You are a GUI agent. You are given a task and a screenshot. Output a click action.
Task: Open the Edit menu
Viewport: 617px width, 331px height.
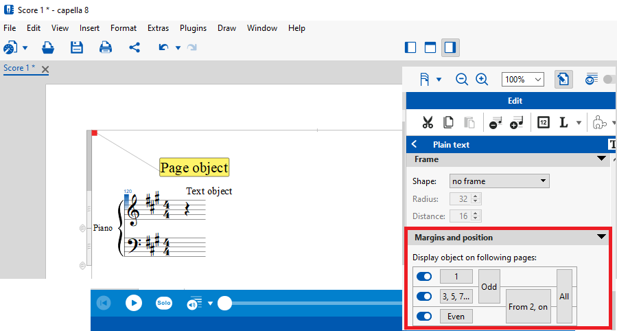click(34, 28)
